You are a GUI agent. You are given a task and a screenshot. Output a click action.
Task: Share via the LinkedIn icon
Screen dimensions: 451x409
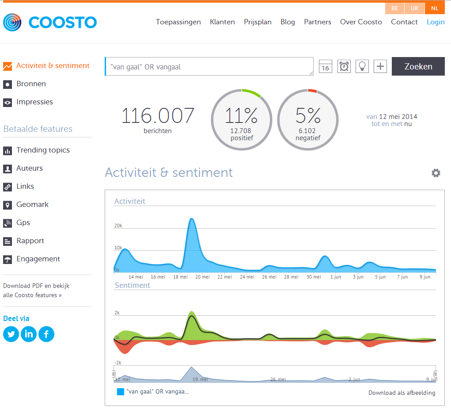tap(29, 334)
